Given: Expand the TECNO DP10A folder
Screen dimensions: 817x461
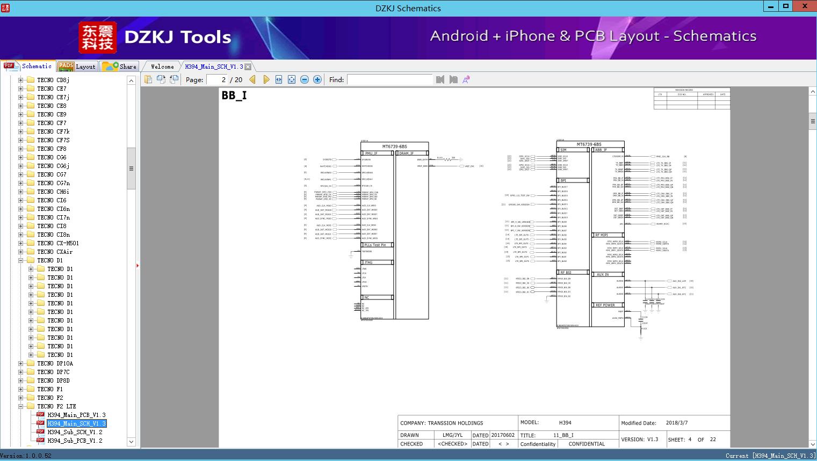Looking at the screenshot, I should [21, 363].
